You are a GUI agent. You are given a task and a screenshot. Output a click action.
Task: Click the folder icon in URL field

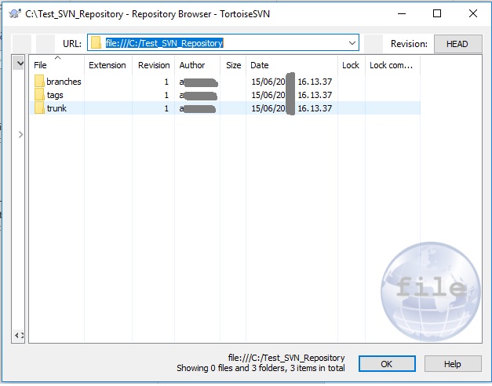[96, 42]
